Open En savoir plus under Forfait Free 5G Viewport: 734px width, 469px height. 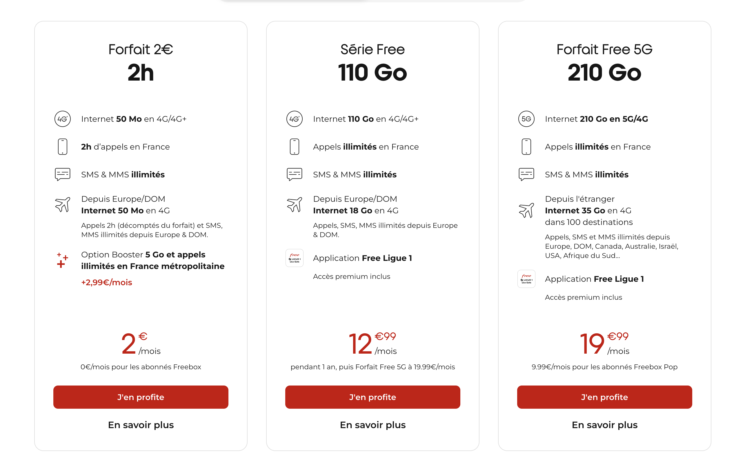pyautogui.click(x=604, y=425)
